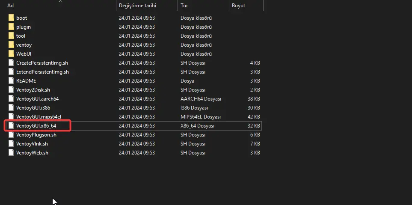Click the X86_64 Dosyası type cell
The width and height of the screenshot is (412, 205).
coord(197,126)
